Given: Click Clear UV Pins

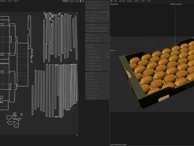Looking at the screenshot, I should click(97, 8).
